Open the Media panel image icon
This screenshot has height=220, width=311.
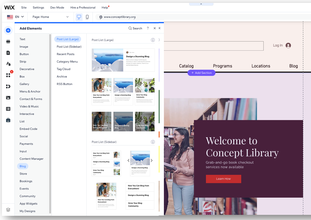[8, 97]
